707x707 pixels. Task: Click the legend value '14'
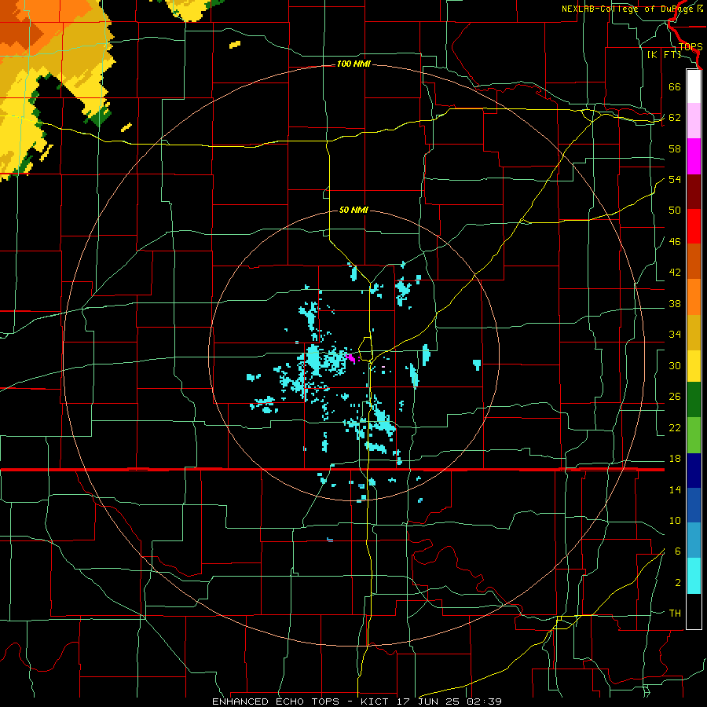point(675,489)
